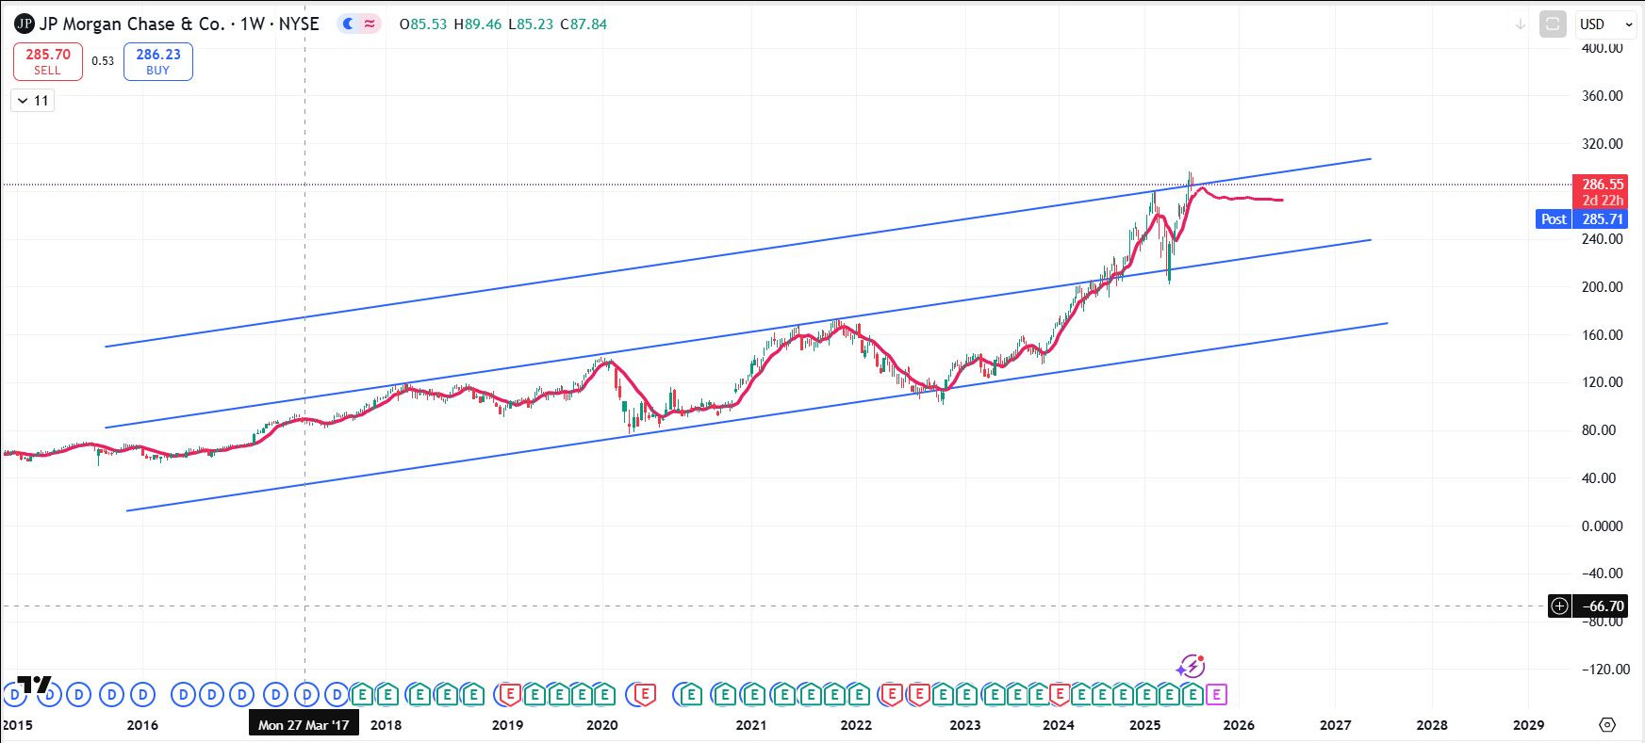This screenshot has height=743, width=1645.
Task: Click the 200.00 price axis label
Action: click(1602, 287)
